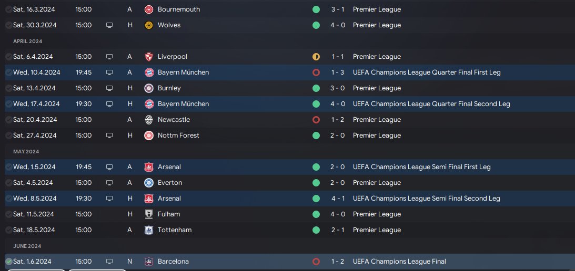Click the Newcastle club badge
Viewport: 575px width, 271px height.
pos(148,120)
